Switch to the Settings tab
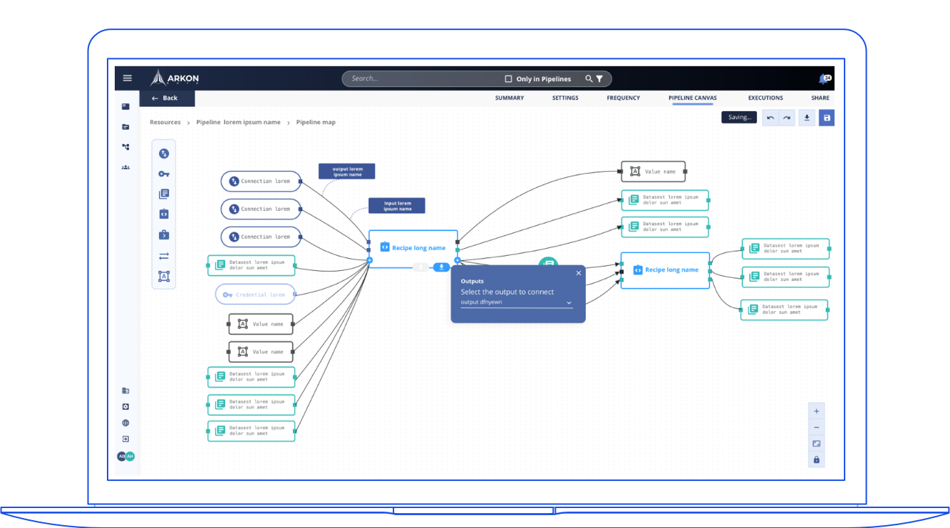This screenshot has width=950, height=528. click(x=565, y=98)
